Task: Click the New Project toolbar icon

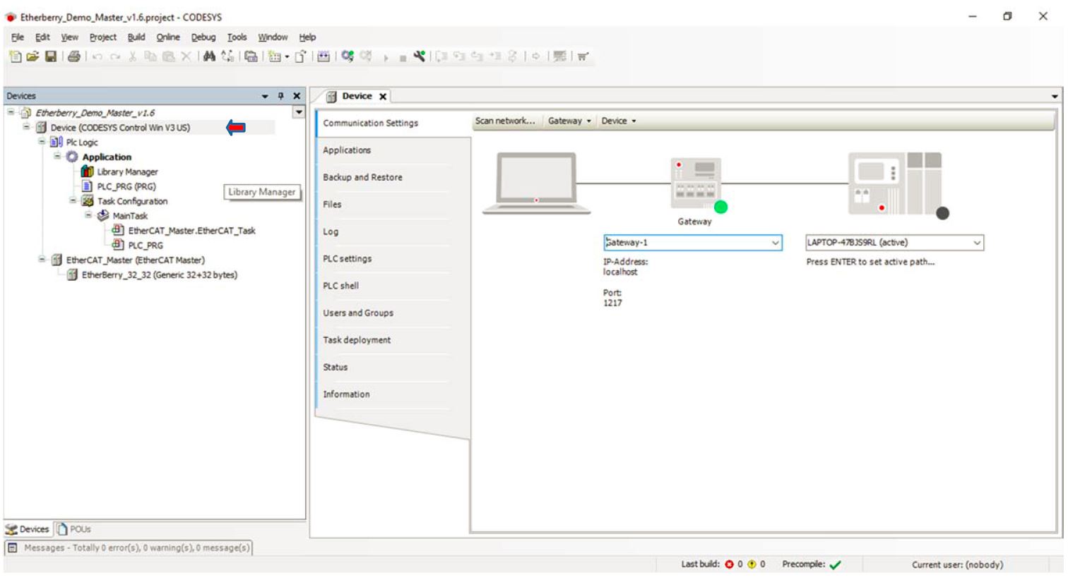Action: pos(15,56)
